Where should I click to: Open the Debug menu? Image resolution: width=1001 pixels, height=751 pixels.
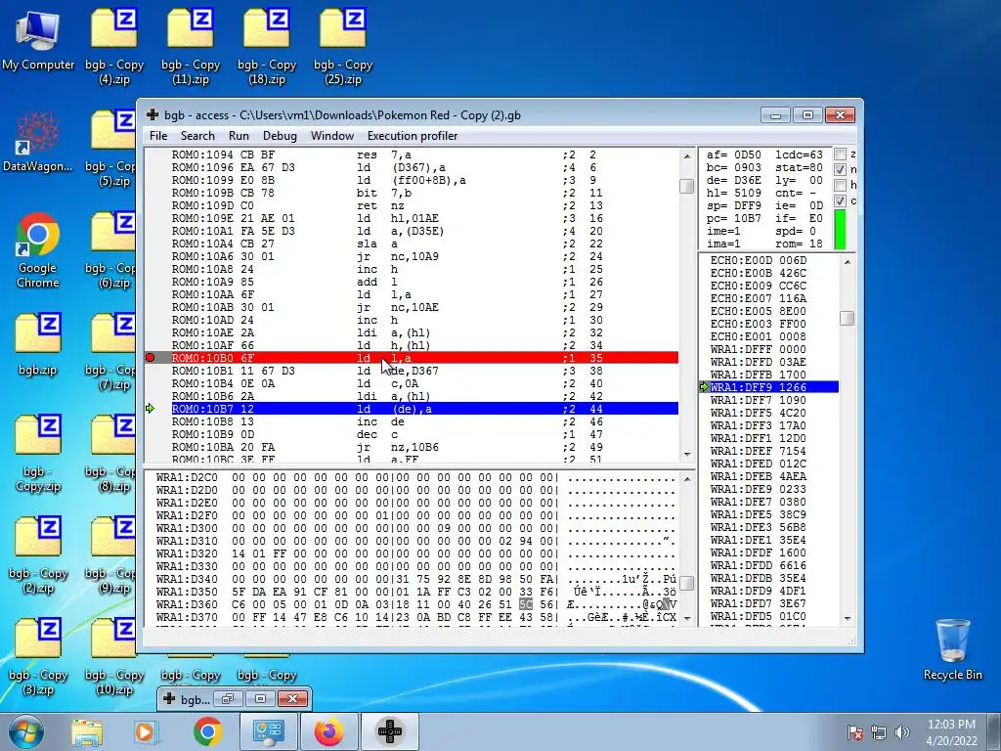(x=280, y=135)
